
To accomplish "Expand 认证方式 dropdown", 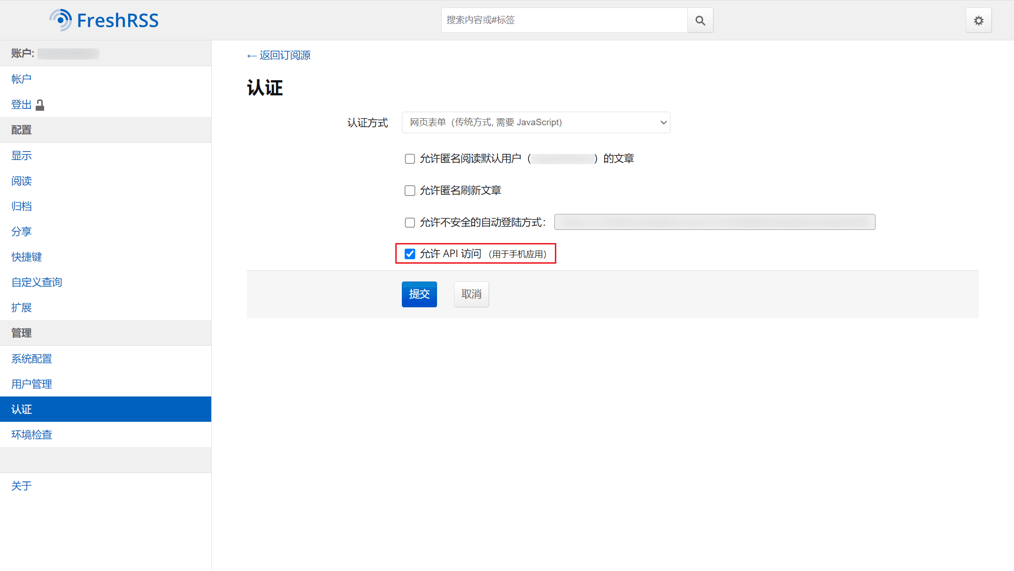I will (x=536, y=122).
